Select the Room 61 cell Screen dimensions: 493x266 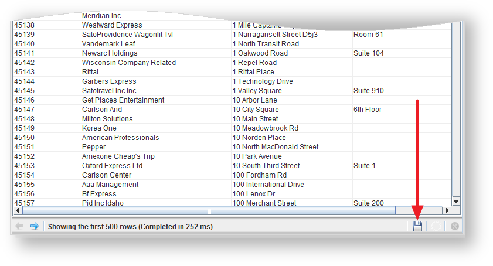click(x=402, y=34)
